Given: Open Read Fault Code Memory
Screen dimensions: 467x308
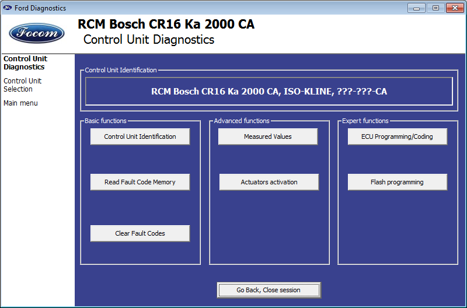Looking at the screenshot, I should [x=140, y=182].
